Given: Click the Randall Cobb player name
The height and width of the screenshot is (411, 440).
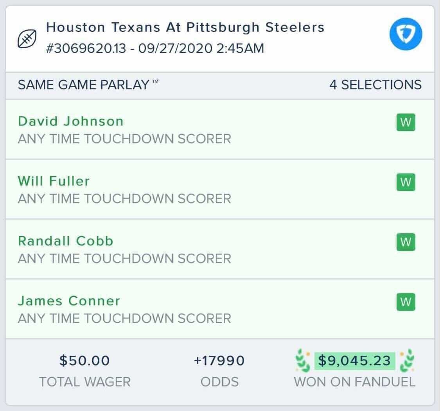Looking at the screenshot, I should pyautogui.click(x=65, y=241).
